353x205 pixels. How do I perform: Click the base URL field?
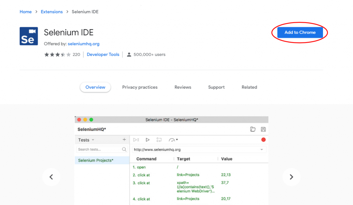point(199,150)
